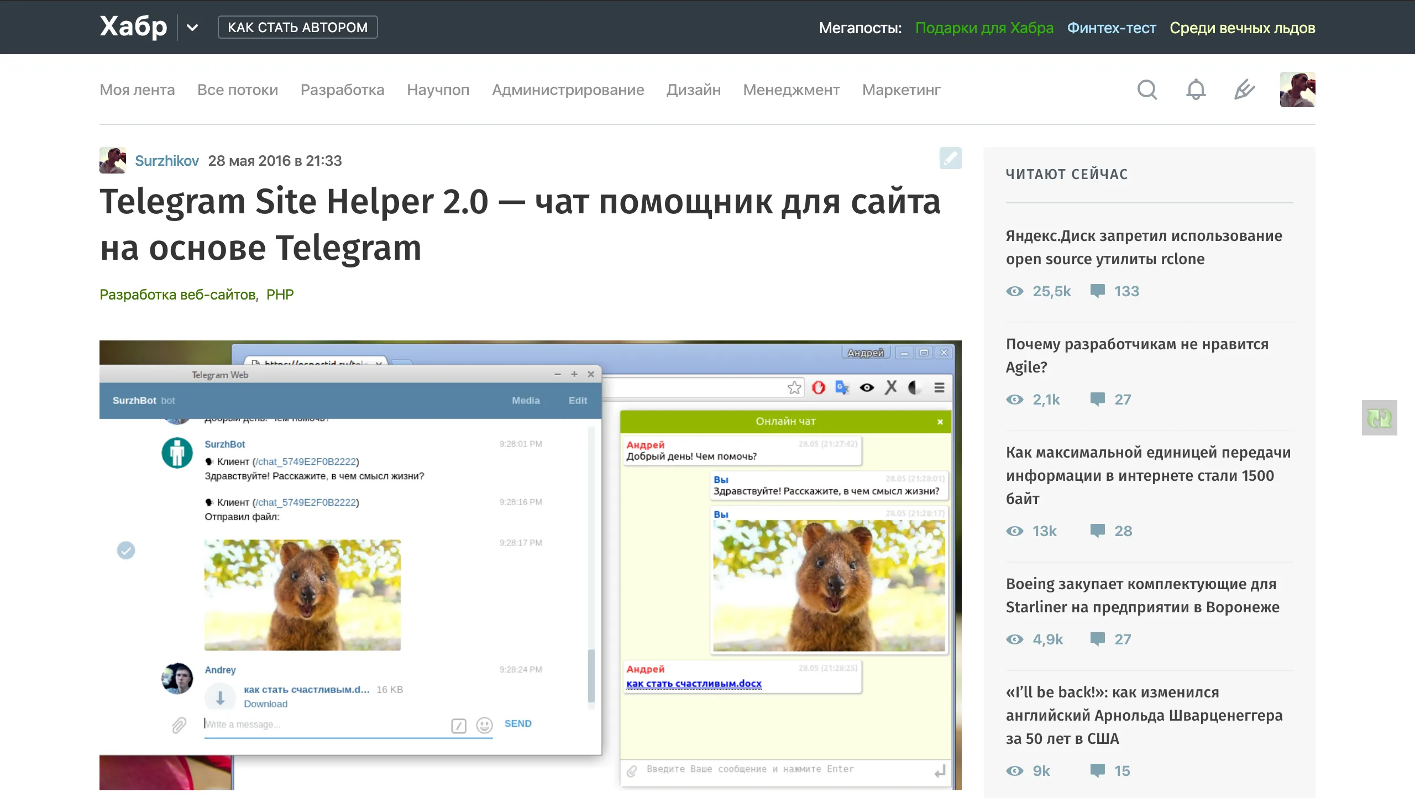
Task: Click the eye icon showing 9k views
Action: click(1016, 770)
